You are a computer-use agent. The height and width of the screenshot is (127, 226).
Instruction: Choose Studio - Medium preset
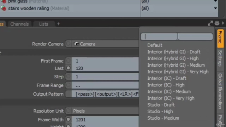click(x=163, y=118)
